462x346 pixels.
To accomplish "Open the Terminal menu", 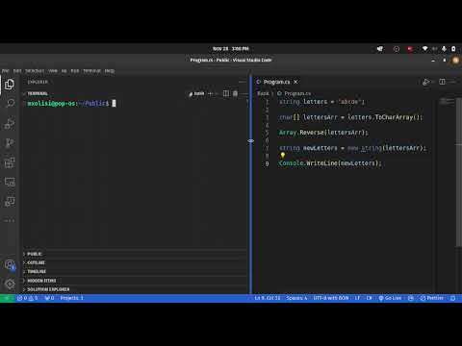I will click(x=91, y=71).
